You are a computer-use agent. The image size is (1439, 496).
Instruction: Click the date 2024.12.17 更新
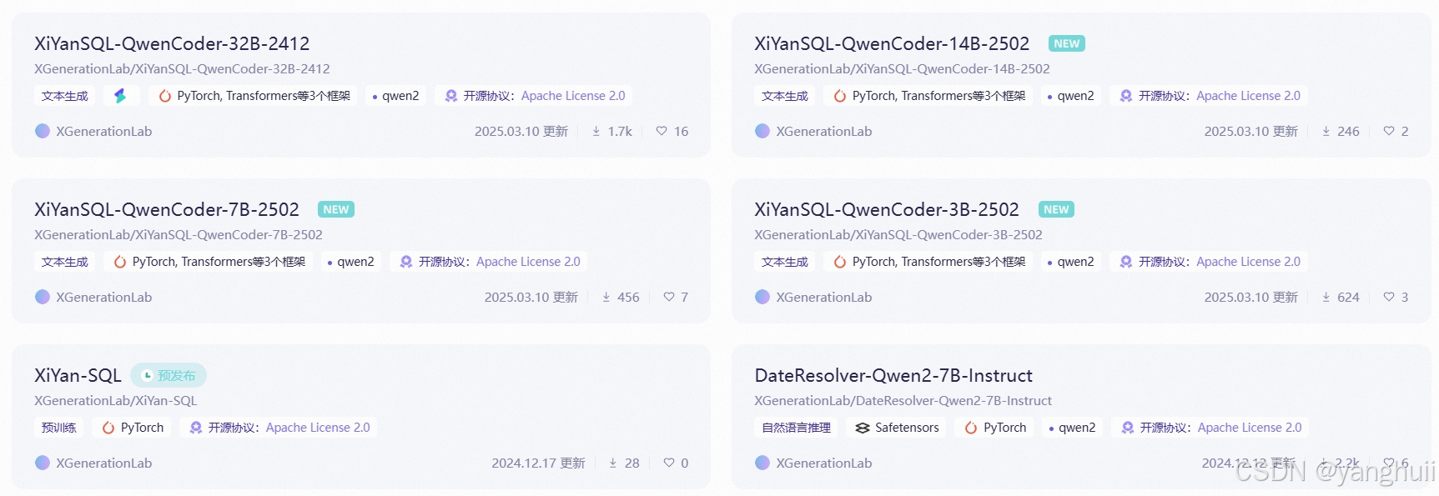[x=538, y=463]
